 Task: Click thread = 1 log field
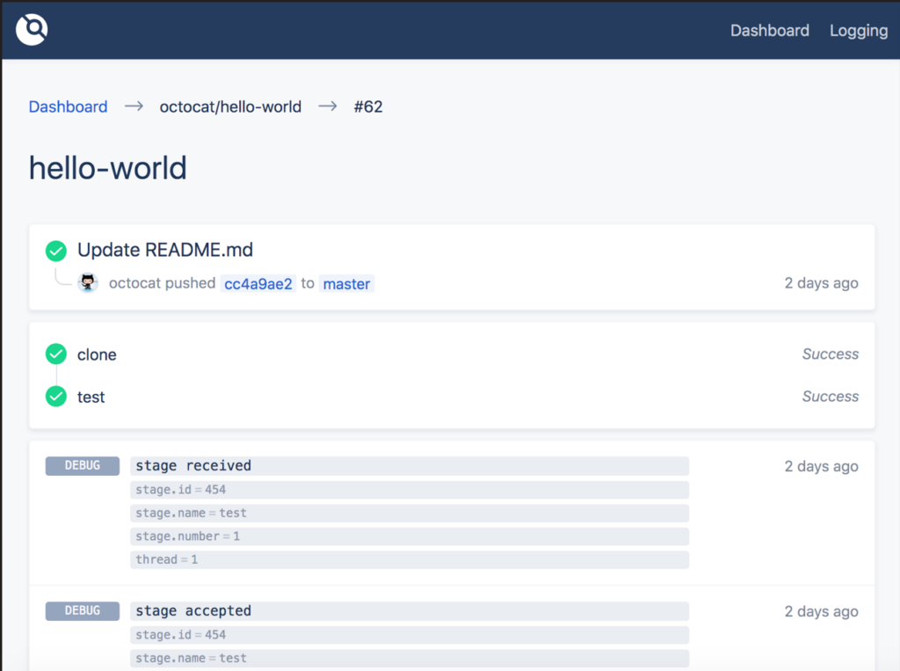click(410, 559)
